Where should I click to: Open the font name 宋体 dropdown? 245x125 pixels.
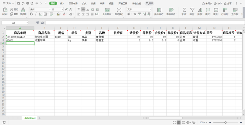pyautogui.click(x=50, y=9)
